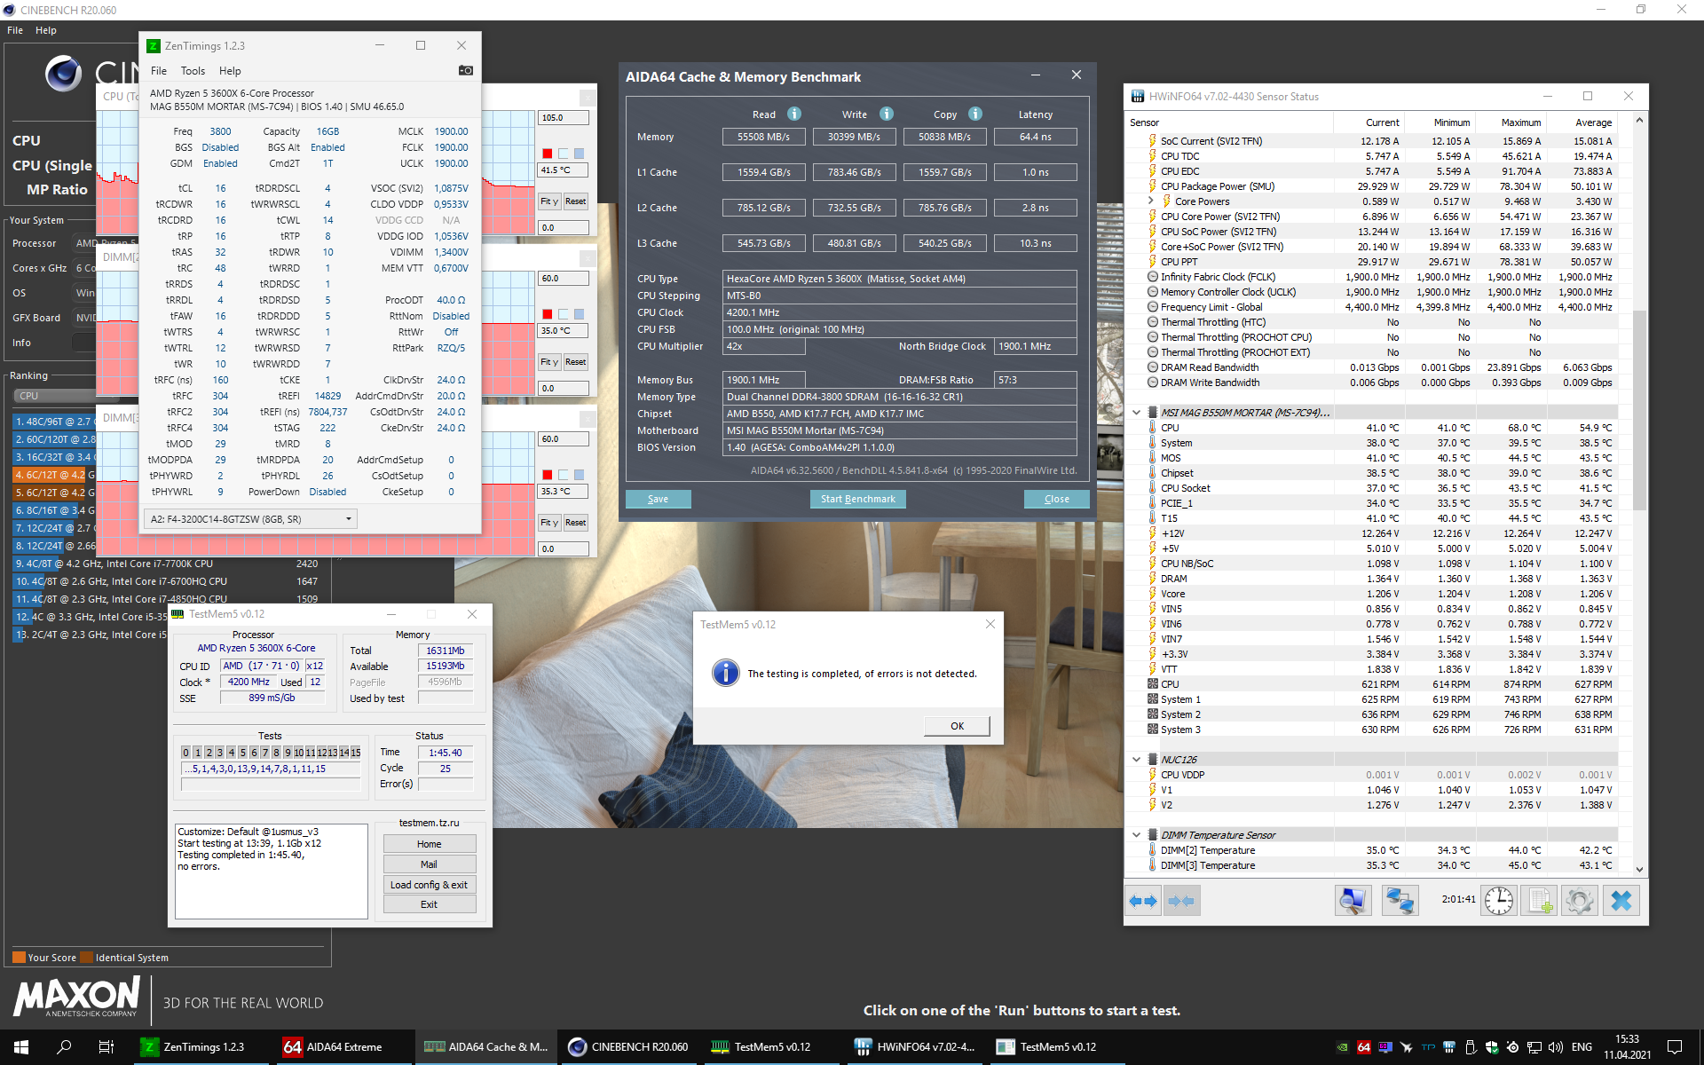This screenshot has height=1065, width=1704.
Task: Click HWiNFO log file add icon
Action: pyautogui.click(x=1539, y=901)
